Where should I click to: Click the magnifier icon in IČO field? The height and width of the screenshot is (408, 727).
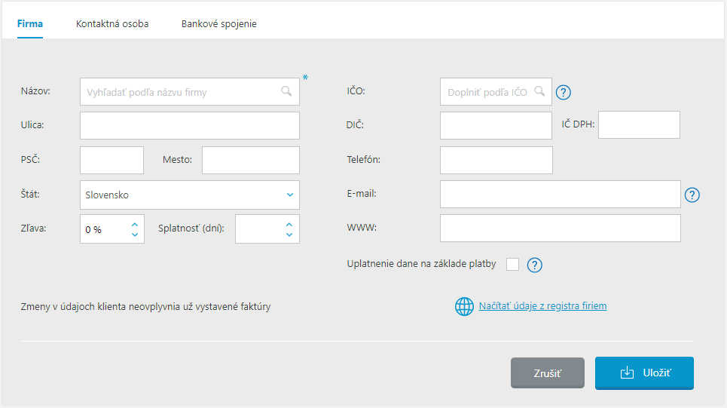pyautogui.click(x=539, y=91)
